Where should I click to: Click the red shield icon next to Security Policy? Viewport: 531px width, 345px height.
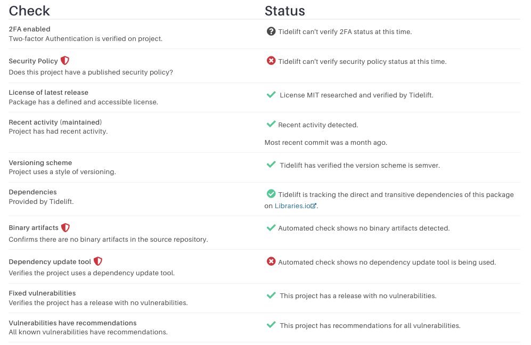(64, 61)
